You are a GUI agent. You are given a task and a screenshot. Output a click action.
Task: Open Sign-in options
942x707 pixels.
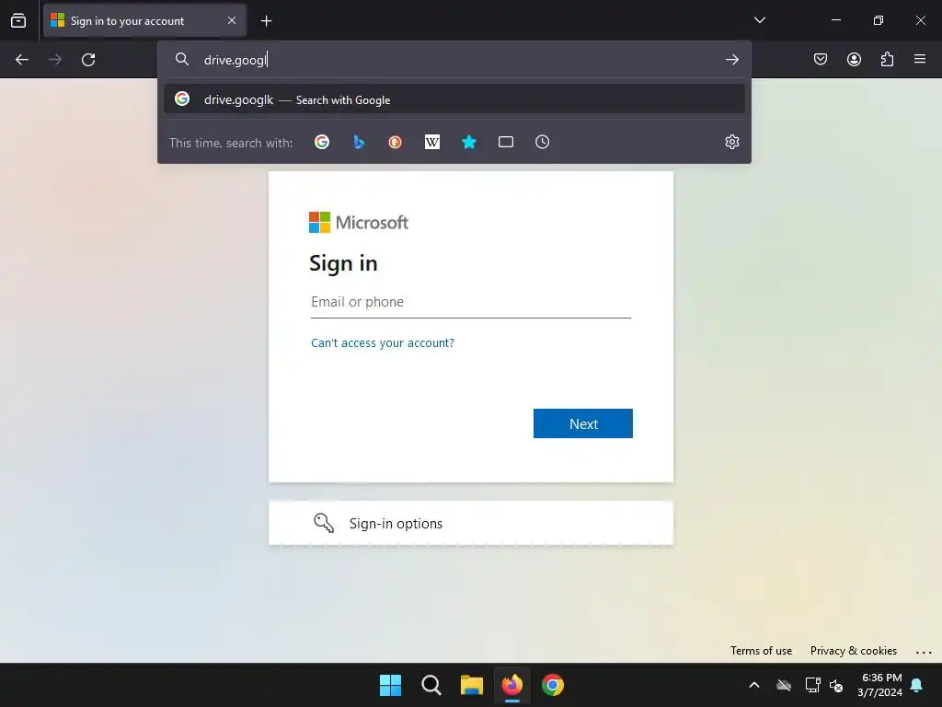pos(471,523)
